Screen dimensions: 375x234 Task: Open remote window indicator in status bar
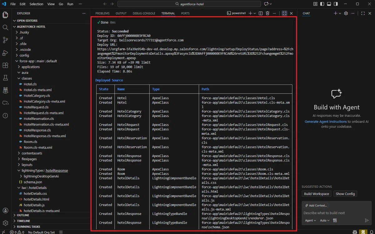[x=3, y=232]
